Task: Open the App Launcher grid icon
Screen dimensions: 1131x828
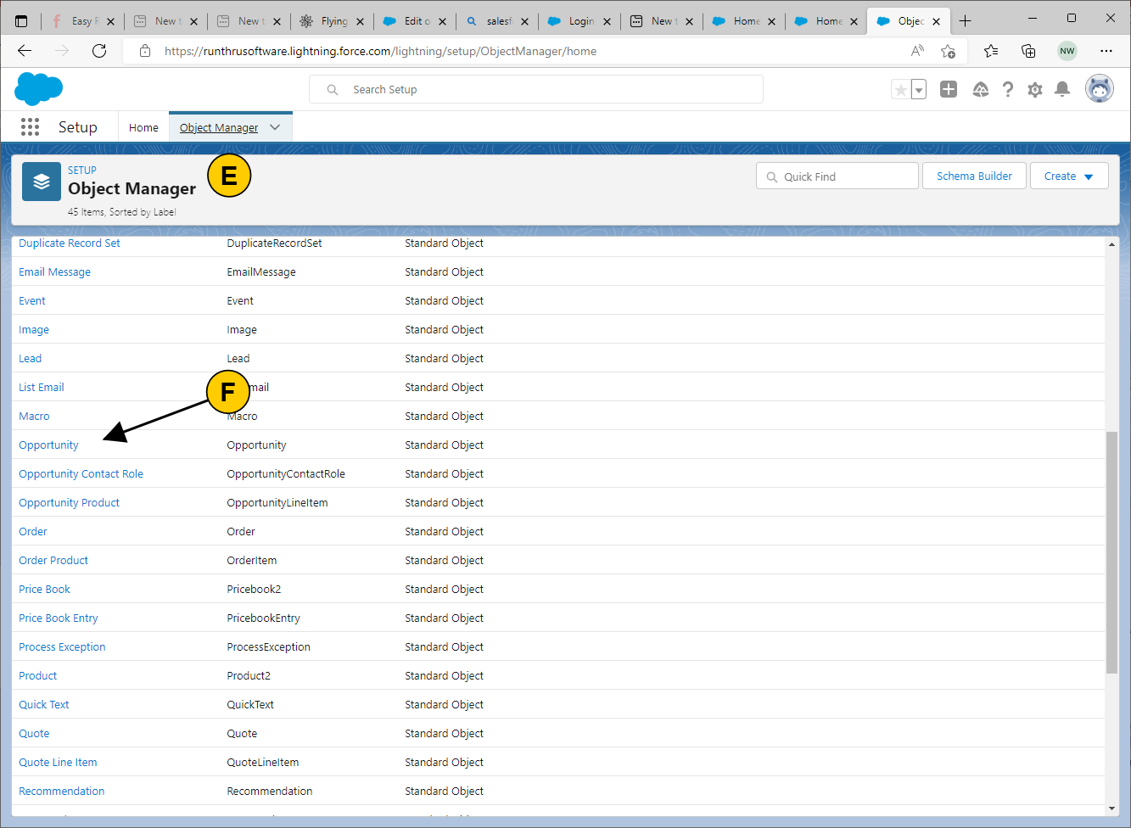Action: (x=30, y=127)
